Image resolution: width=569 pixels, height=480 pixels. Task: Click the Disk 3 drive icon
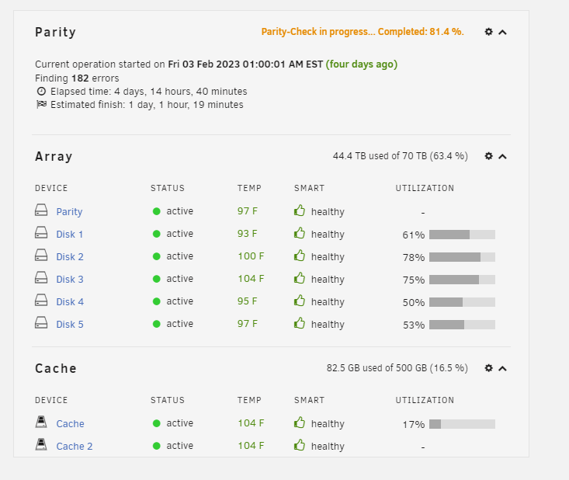(x=41, y=278)
